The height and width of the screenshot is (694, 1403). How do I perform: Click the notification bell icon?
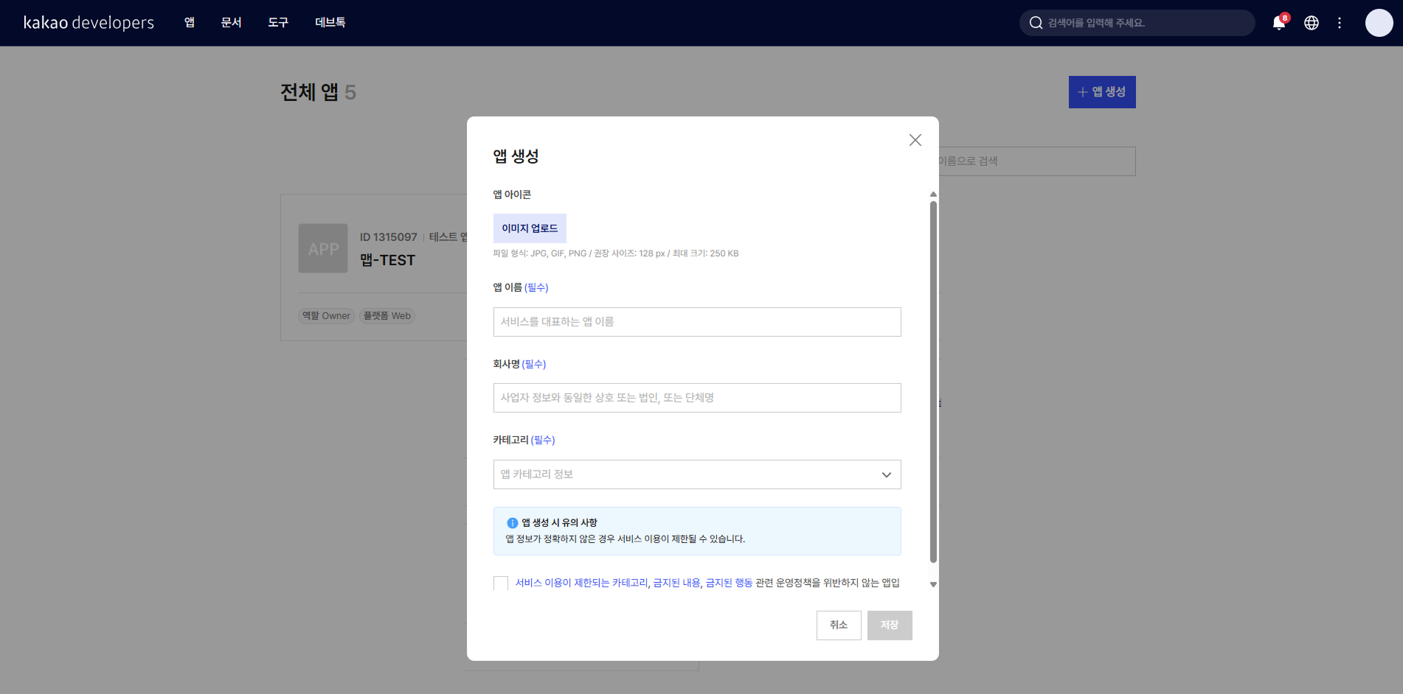1278,23
